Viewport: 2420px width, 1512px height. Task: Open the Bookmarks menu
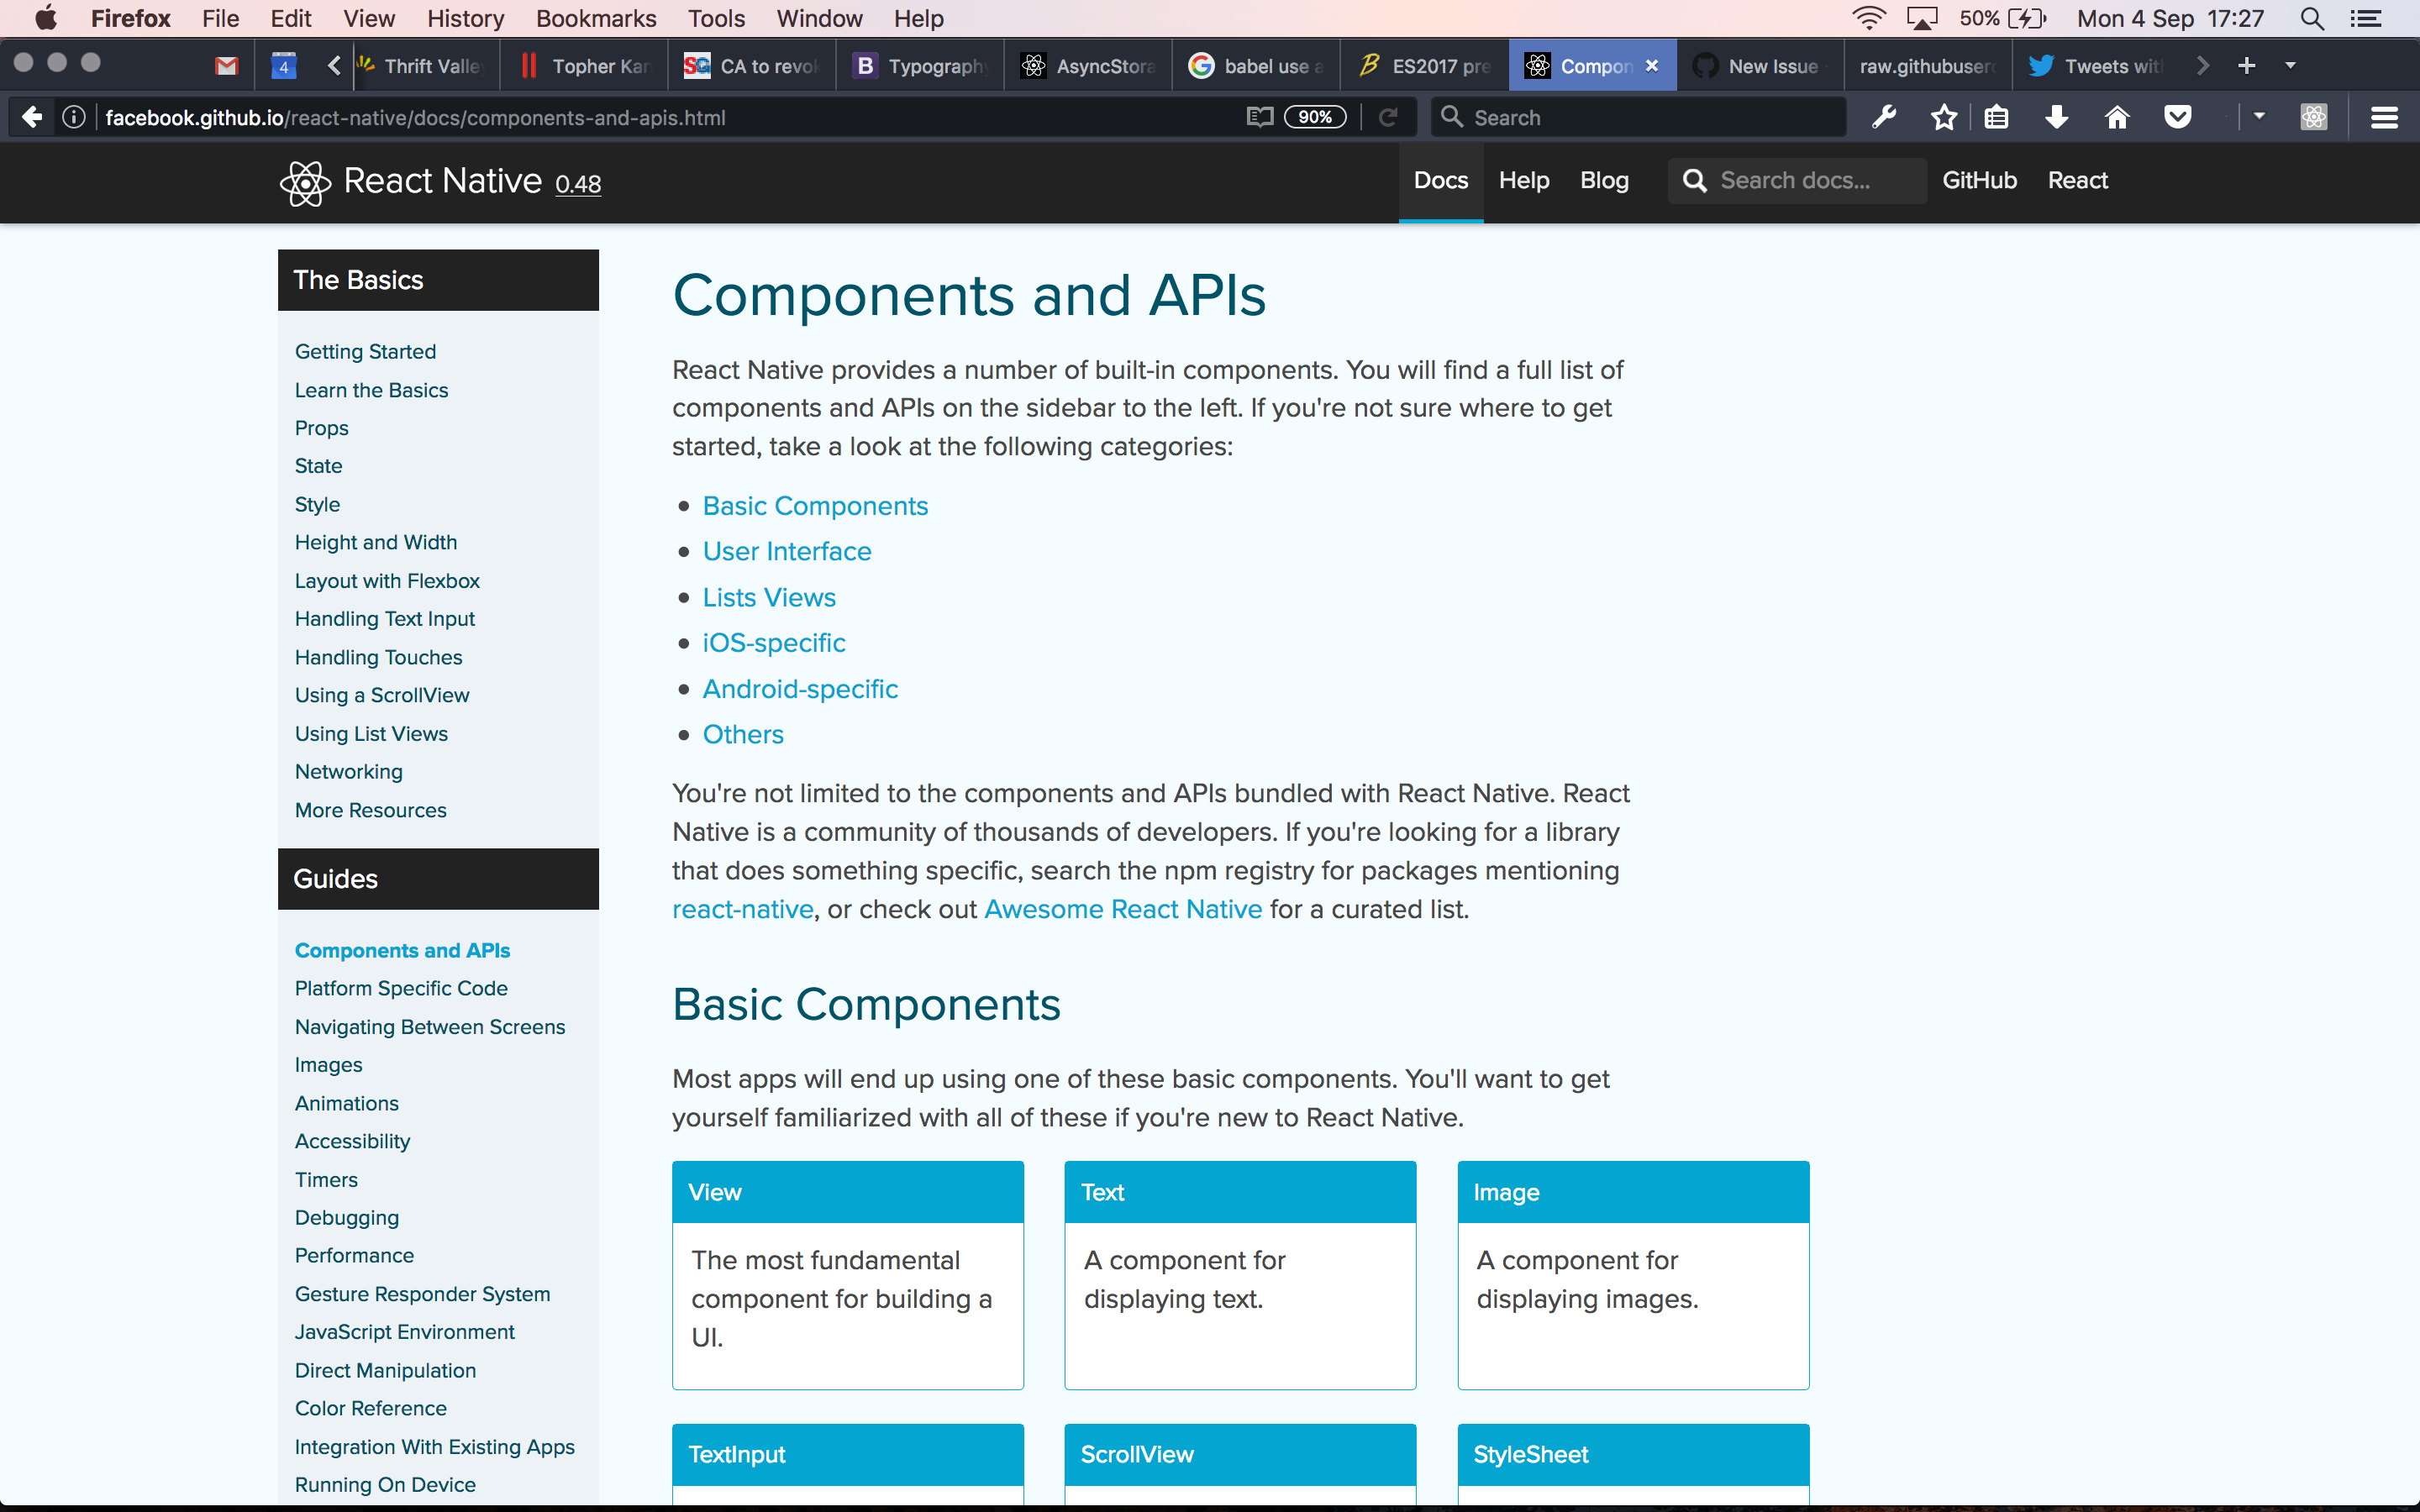coord(596,18)
